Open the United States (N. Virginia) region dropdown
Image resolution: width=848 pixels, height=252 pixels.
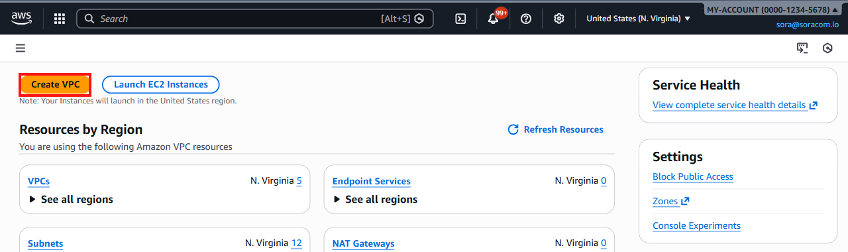638,19
